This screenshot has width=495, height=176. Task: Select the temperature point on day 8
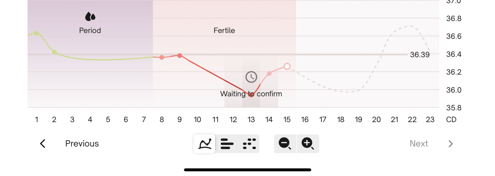pos(162,57)
